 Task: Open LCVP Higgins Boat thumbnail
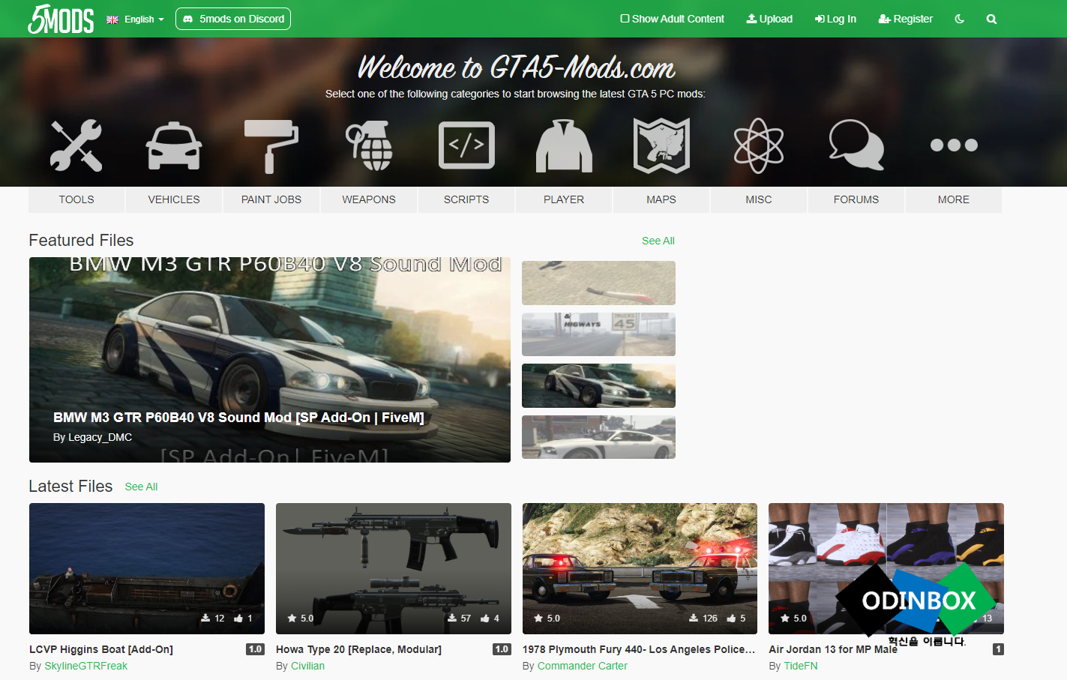point(147,568)
